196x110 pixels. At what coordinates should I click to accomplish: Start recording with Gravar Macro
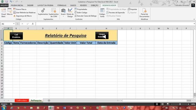[x=20, y=9]
